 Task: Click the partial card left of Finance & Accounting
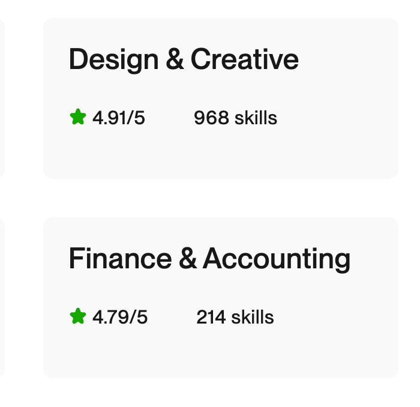(x=2, y=298)
